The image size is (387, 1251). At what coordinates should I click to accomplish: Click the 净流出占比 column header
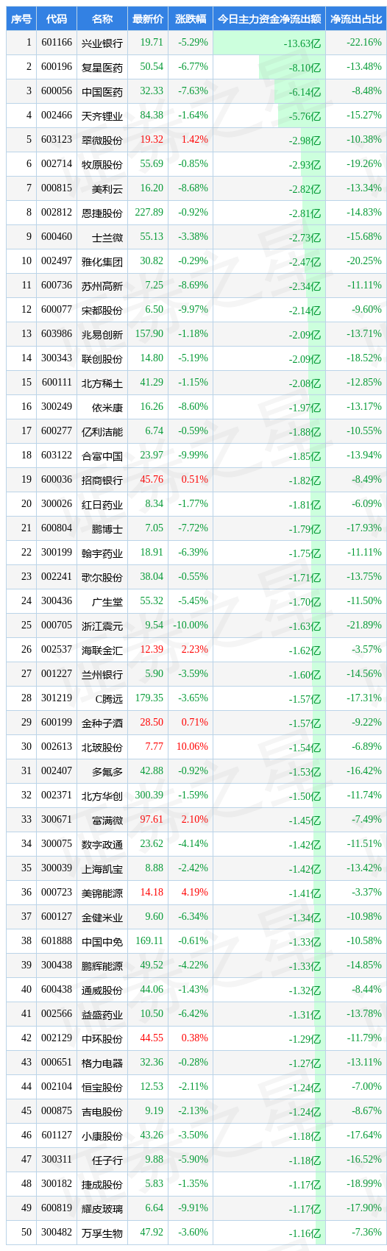[356, 19]
